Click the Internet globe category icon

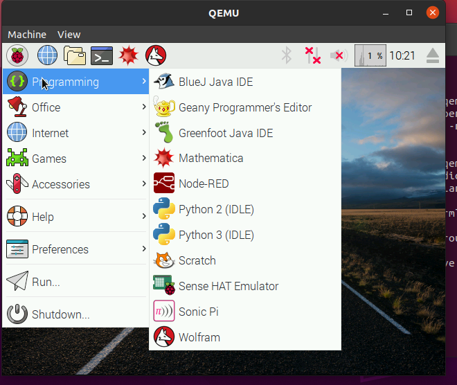point(17,132)
